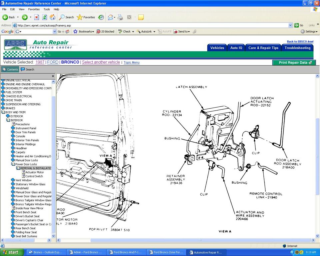Screen dimensions: 320x256
Task: Stop page loading with the red X
Action: pyautogui.click(x=37, y=17)
